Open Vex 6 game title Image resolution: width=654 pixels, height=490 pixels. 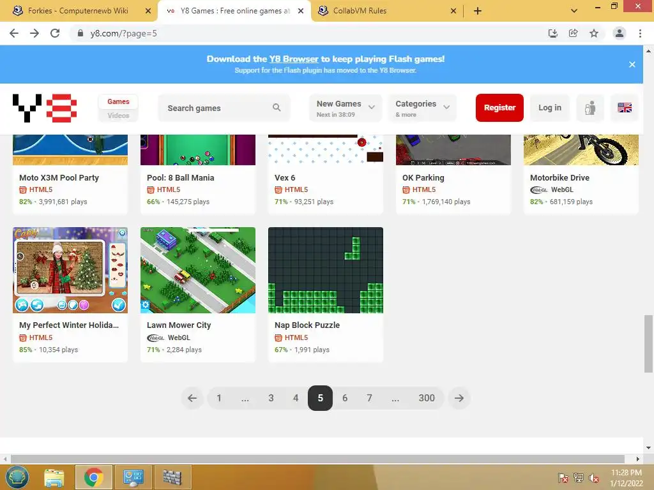point(285,177)
